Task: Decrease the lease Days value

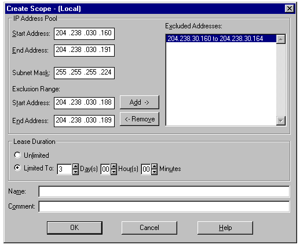Action: coord(75,172)
